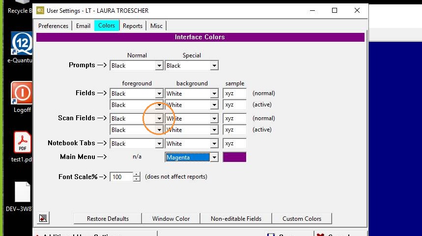Open Scan Fields normal foreground dropdown
The image size is (422, 236).
(159, 119)
